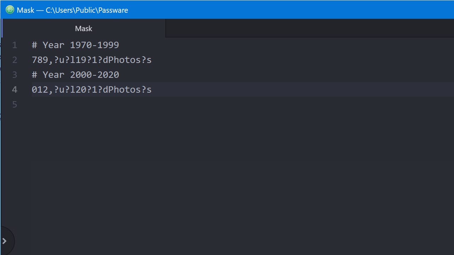Click the empty line number 5

point(15,104)
